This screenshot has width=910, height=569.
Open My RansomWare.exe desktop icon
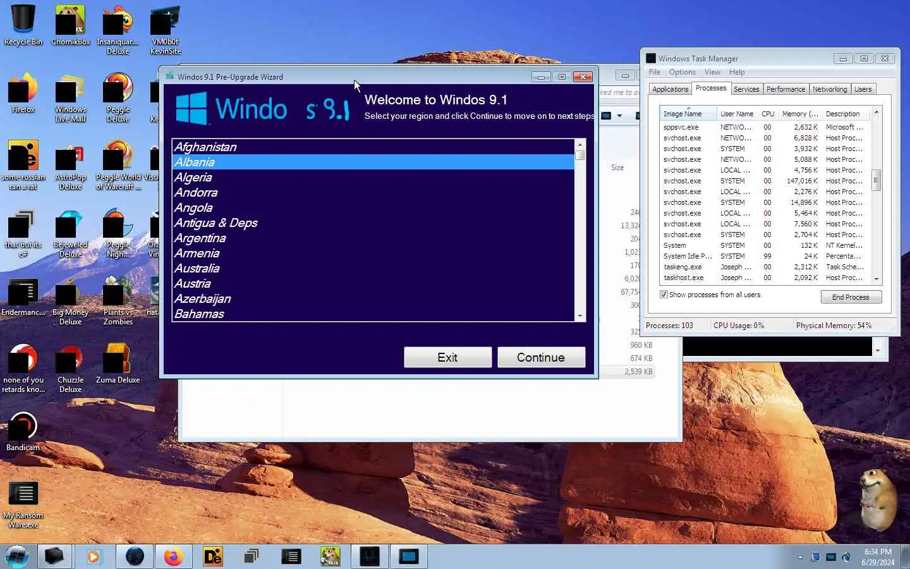23,503
